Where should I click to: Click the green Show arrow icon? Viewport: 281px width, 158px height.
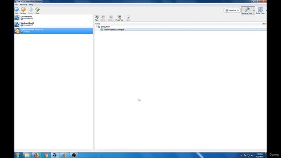pyautogui.click(x=37, y=10)
